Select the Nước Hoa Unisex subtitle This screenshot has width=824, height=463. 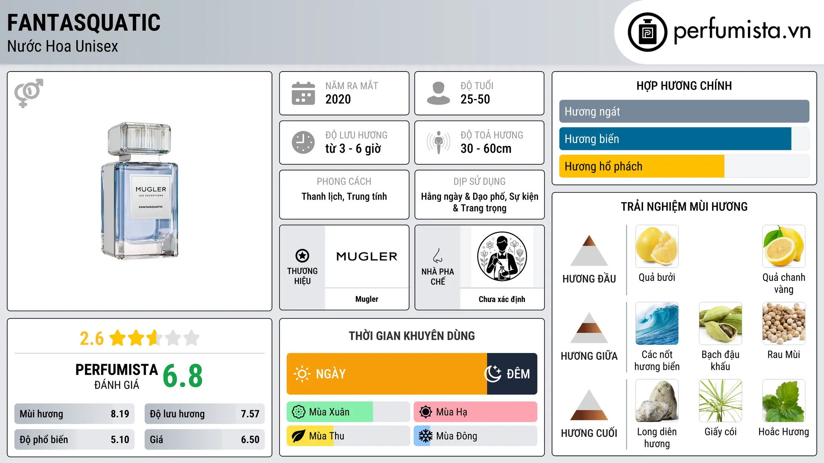click(62, 46)
